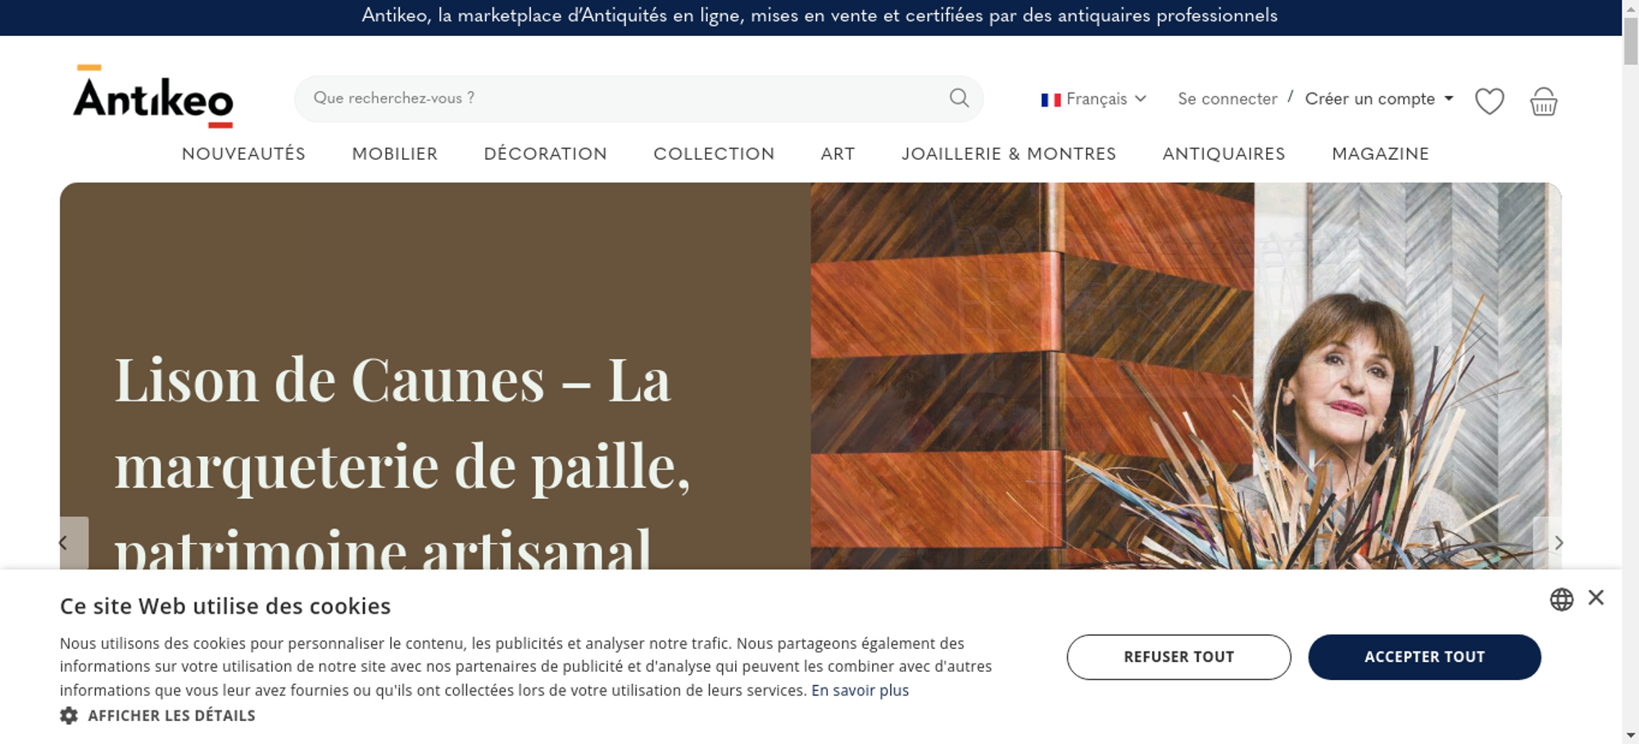The image size is (1639, 744).
Task: Show next carousel slide
Action: [x=1558, y=542]
